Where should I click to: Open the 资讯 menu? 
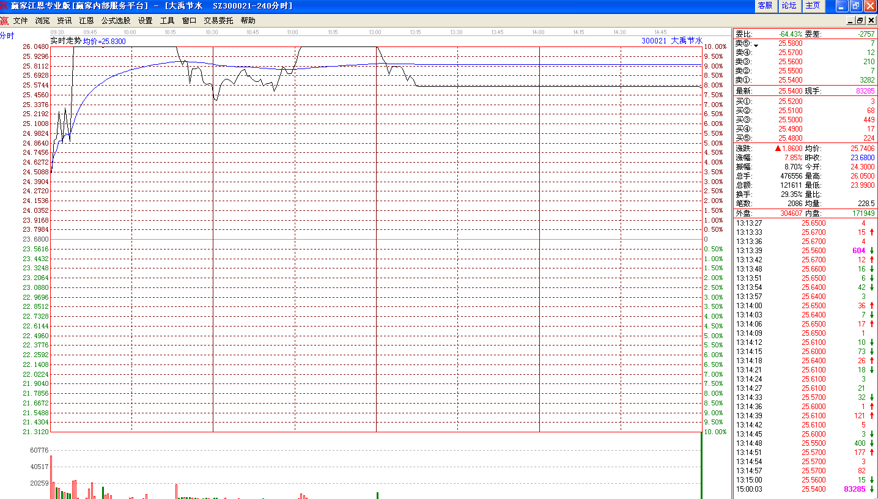65,21
